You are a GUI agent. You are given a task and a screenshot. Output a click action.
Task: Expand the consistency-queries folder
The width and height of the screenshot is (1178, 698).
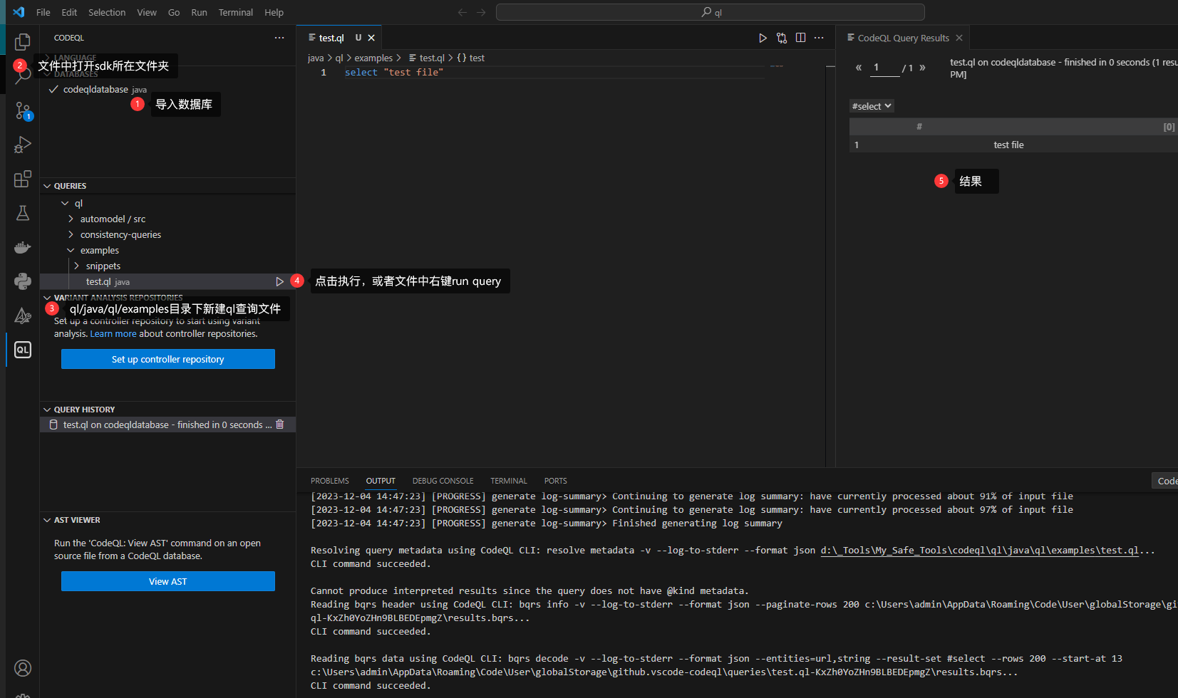tap(71, 235)
